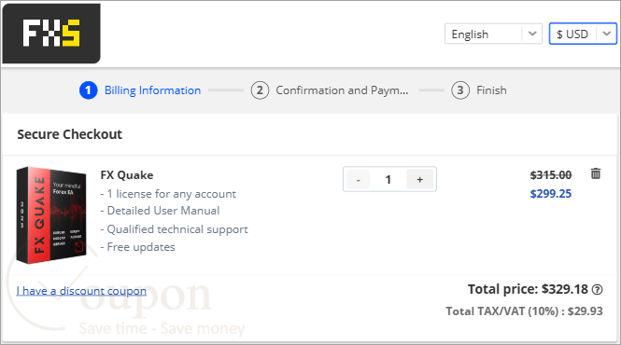Increase quantity with the plus button
The width and height of the screenshot is (621, 345).
point(420,180)
